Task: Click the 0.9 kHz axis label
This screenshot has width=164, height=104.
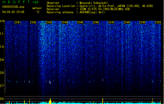Action: pyautogui.click(x=2, y=60)
